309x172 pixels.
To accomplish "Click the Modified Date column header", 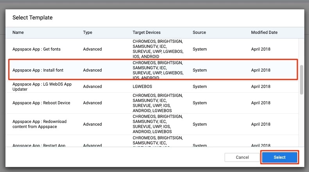I will click(264, 32).
